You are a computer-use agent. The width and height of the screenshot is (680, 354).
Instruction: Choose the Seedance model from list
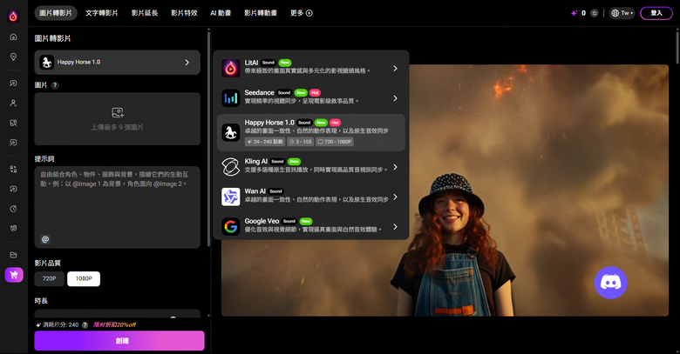coord(310,97)
